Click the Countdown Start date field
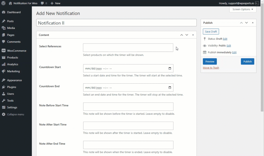 click(x=128, y=68)
